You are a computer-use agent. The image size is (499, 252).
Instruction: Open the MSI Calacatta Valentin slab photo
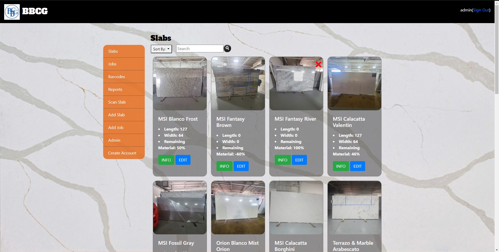tap(354, 84)
